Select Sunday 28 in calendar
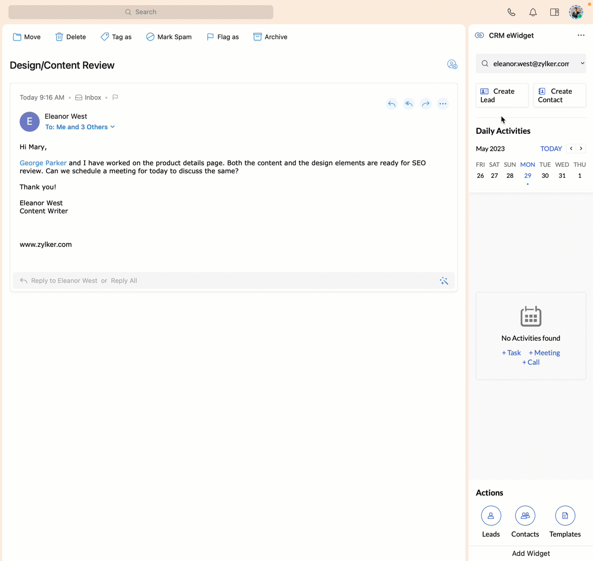The width and height of the screenshot is (593, 561). coord(510,175)
